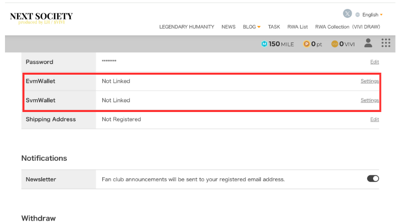Edit the Shipping Address
This screenshot has width=399, height=224.
click(374, 119)
